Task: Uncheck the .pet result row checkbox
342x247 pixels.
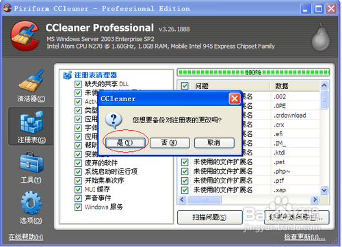Action: [x=185, y=162]
